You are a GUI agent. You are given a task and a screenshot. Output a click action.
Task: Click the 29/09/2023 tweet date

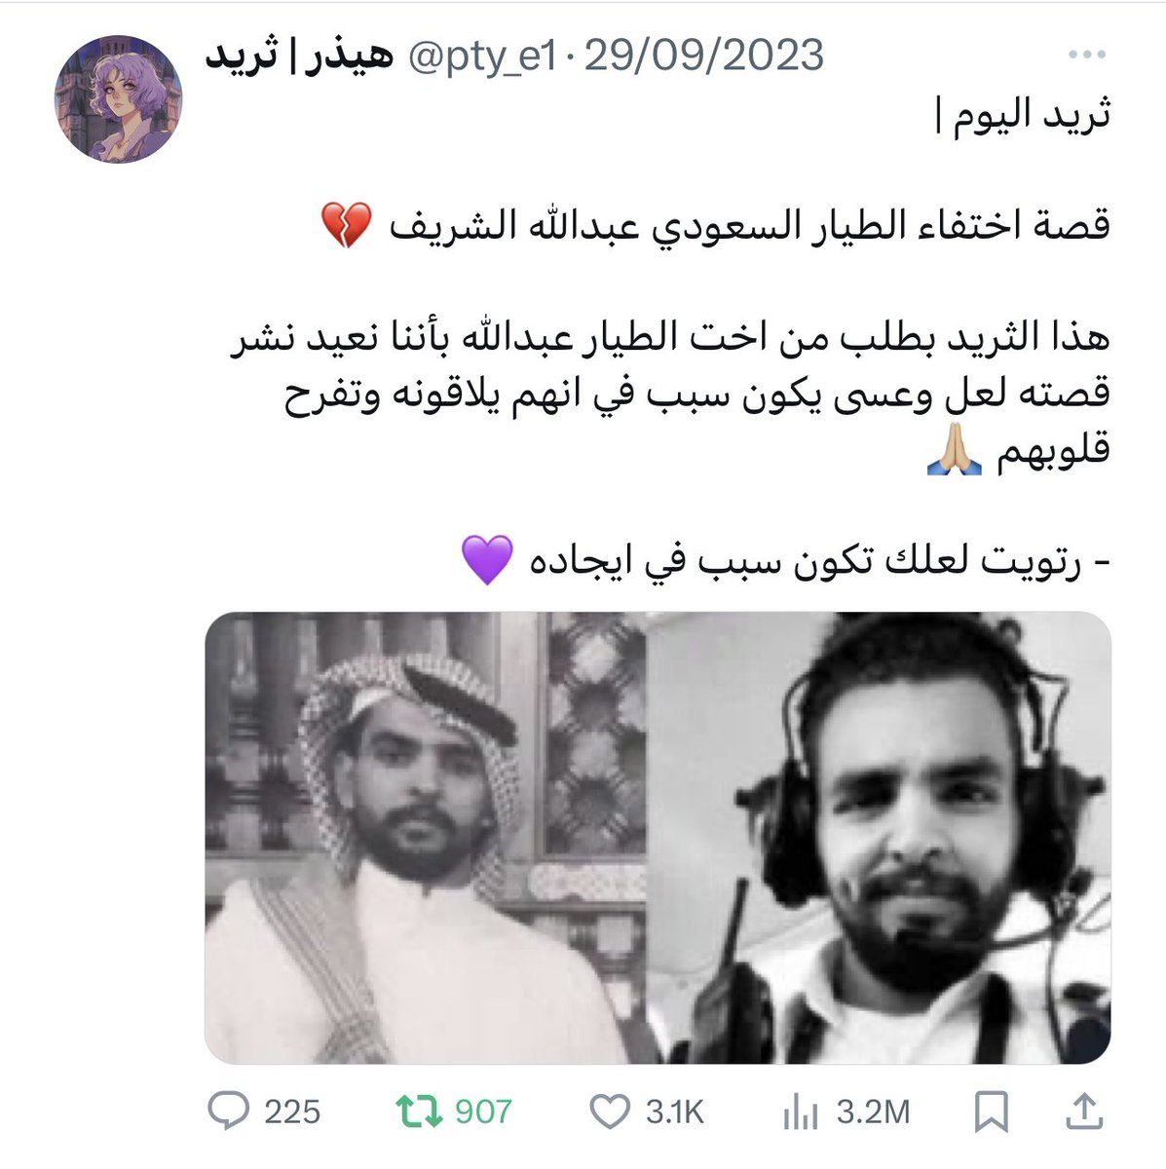click(703, 57)
